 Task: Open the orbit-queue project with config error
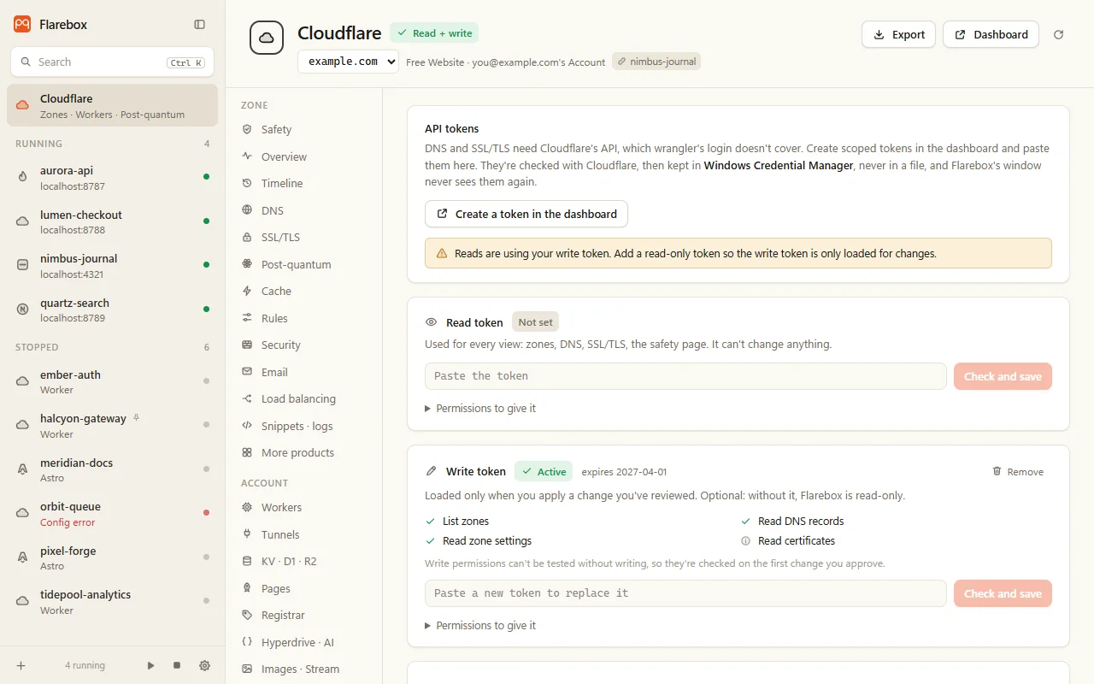click(112, 514)
